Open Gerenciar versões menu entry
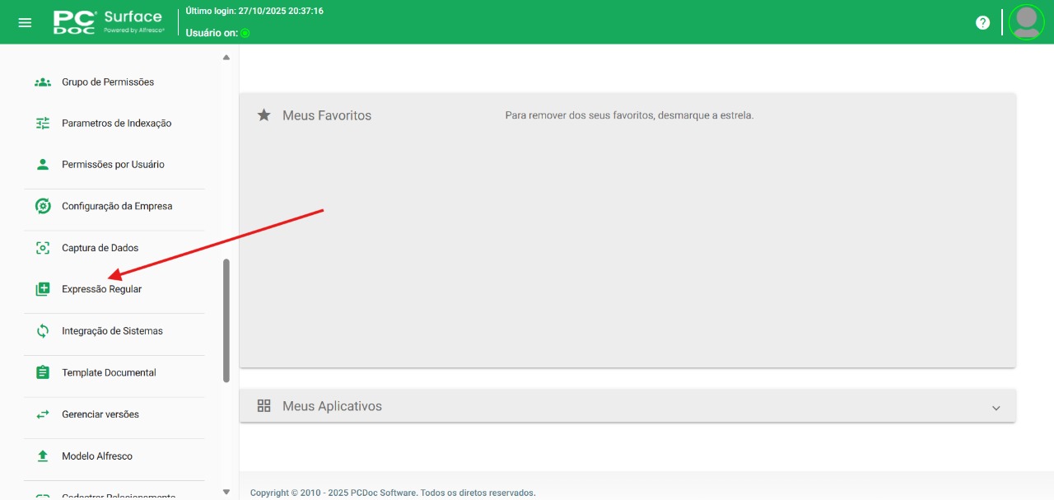The width and height of the screenshot is (1054, 500). coord(100,414)
